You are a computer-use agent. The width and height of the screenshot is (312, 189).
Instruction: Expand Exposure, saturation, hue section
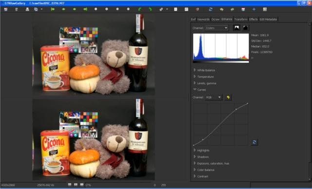[211, 163]
